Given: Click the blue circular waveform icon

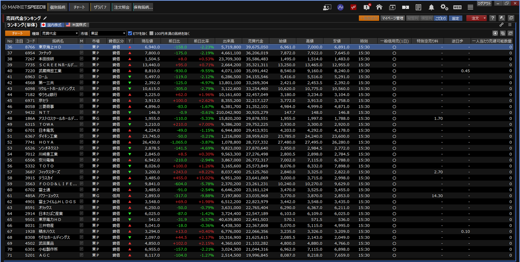Looking at the screenshot, I should click(x=341, y=7).
